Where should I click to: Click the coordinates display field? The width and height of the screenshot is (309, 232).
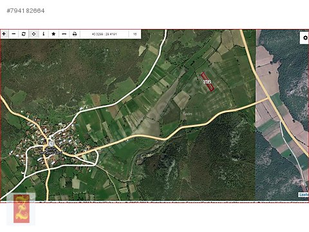tap(104, 34)
